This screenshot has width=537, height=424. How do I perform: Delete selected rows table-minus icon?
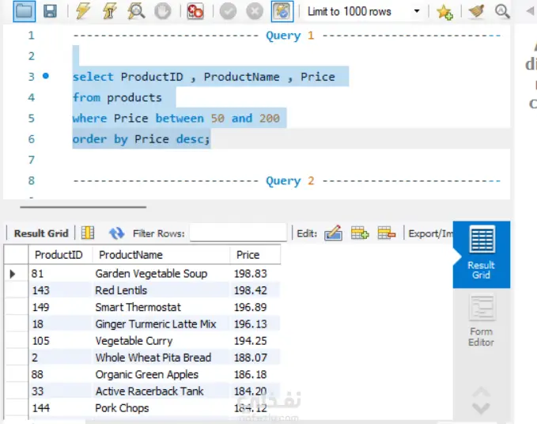386,233
